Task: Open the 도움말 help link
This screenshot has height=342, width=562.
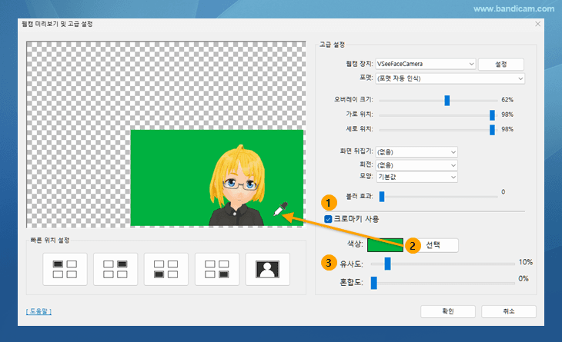Action: point(38,311)
